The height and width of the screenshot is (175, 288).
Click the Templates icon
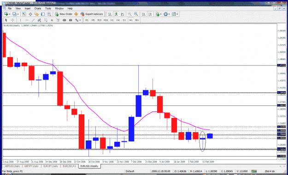click(174, 14)
